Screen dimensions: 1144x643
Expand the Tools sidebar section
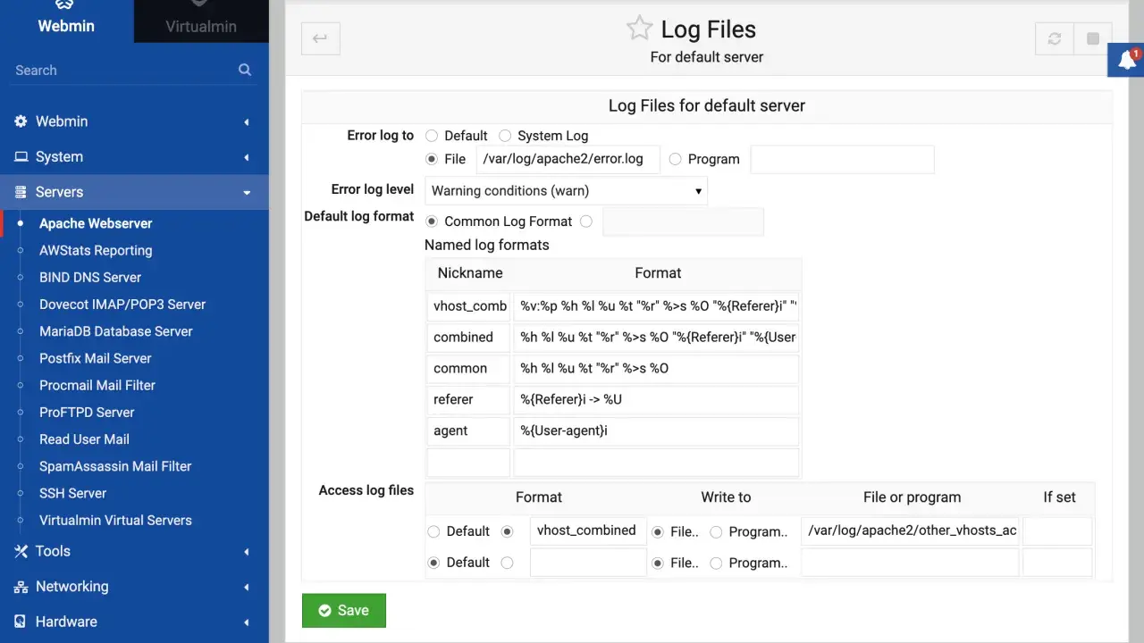[x=246, y=552]
